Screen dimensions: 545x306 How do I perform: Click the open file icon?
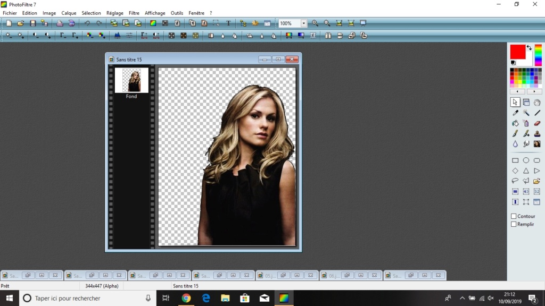(21, 23)
